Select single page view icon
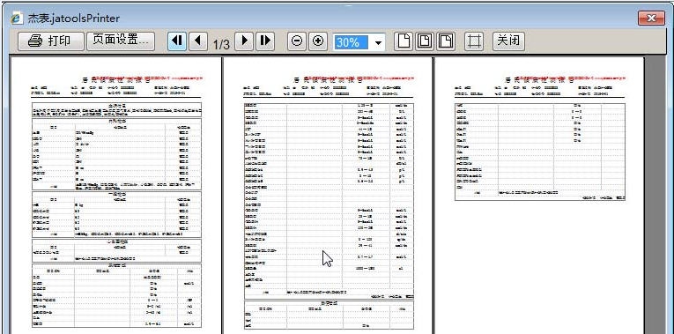Image resolution: width=674 pixels, height=334 pixels. [404, 41]
